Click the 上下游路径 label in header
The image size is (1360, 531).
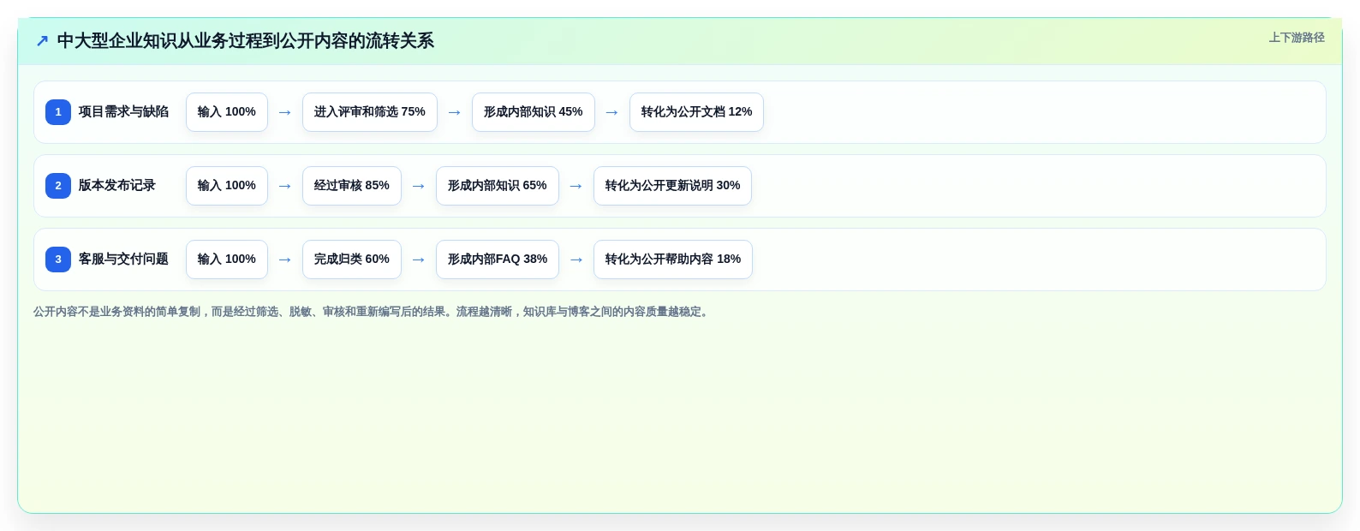(1297, 38)
